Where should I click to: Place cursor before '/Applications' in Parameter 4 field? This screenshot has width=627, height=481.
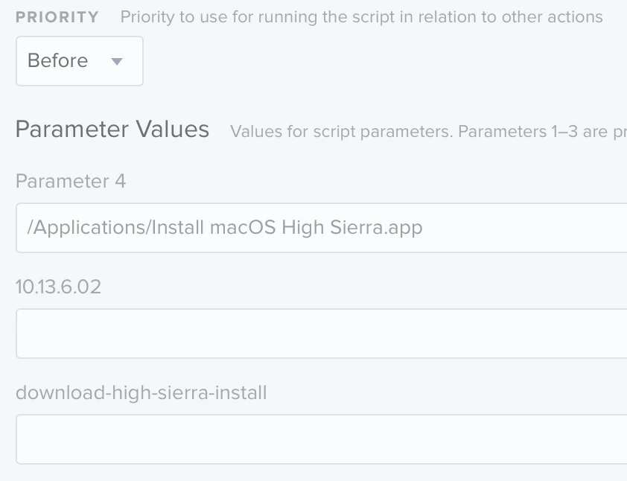point(28,227)
